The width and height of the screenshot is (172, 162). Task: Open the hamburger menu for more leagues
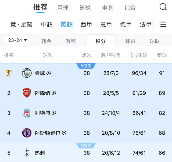point(163,24)
